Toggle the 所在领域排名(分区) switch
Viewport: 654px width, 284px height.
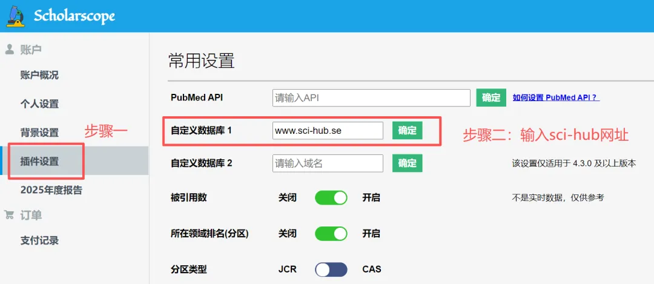[x=331, y=234]
